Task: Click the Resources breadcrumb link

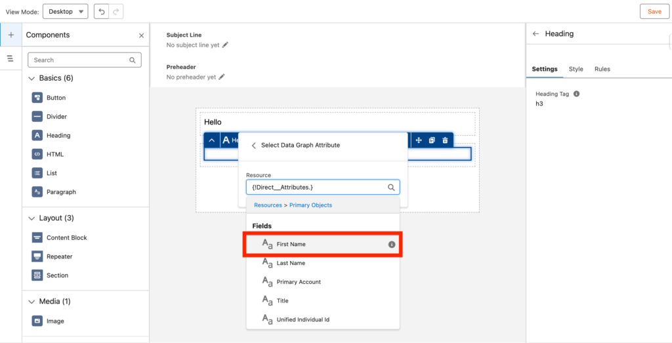Action: (x=268, y=205)
